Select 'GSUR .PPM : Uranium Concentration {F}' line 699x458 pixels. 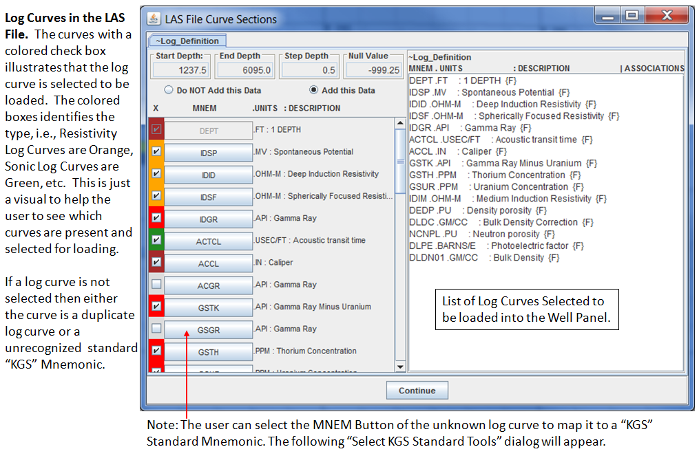[497, 186]
